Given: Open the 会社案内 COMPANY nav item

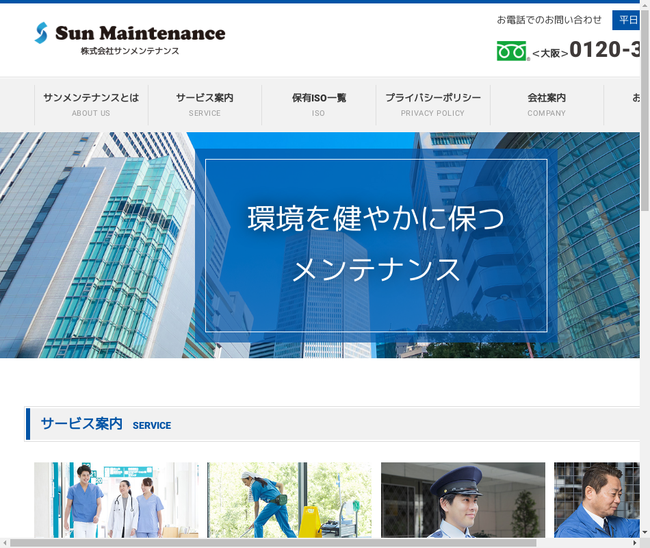Looking at the screenshot, I should (x=547, y=105).
